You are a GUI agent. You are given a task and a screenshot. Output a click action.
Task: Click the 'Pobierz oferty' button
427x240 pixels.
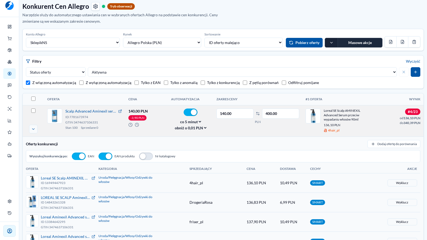(304, 43)
